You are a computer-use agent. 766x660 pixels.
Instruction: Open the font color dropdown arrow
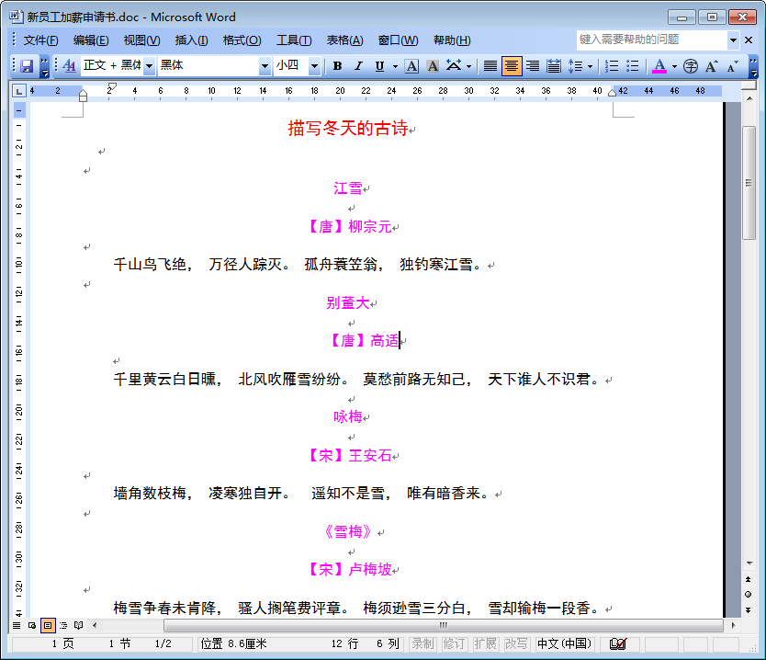point(673,65)
